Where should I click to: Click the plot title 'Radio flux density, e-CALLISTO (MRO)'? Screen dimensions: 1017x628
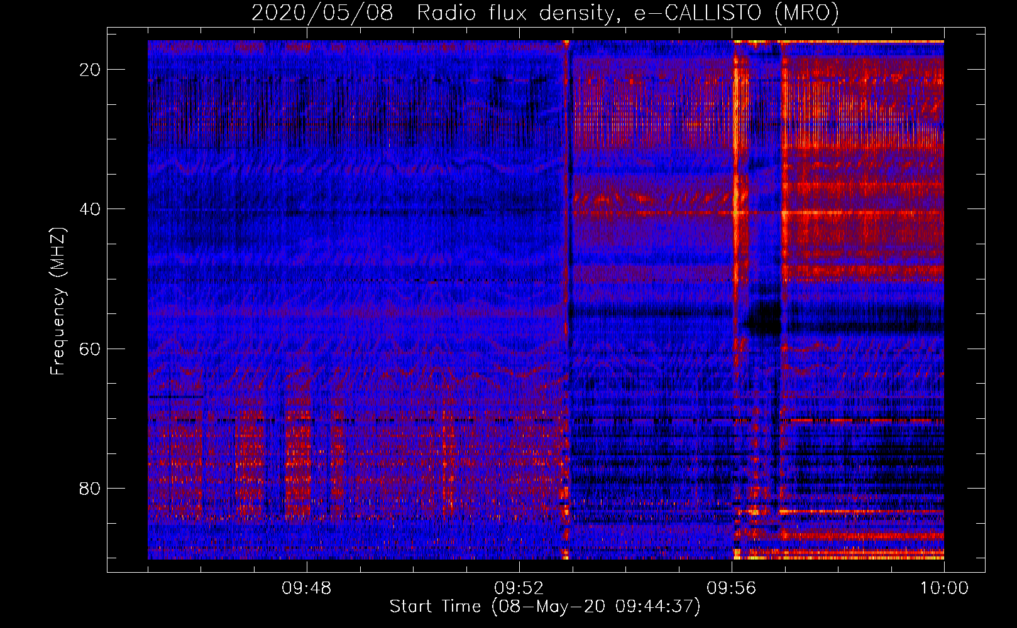point(628,13)
